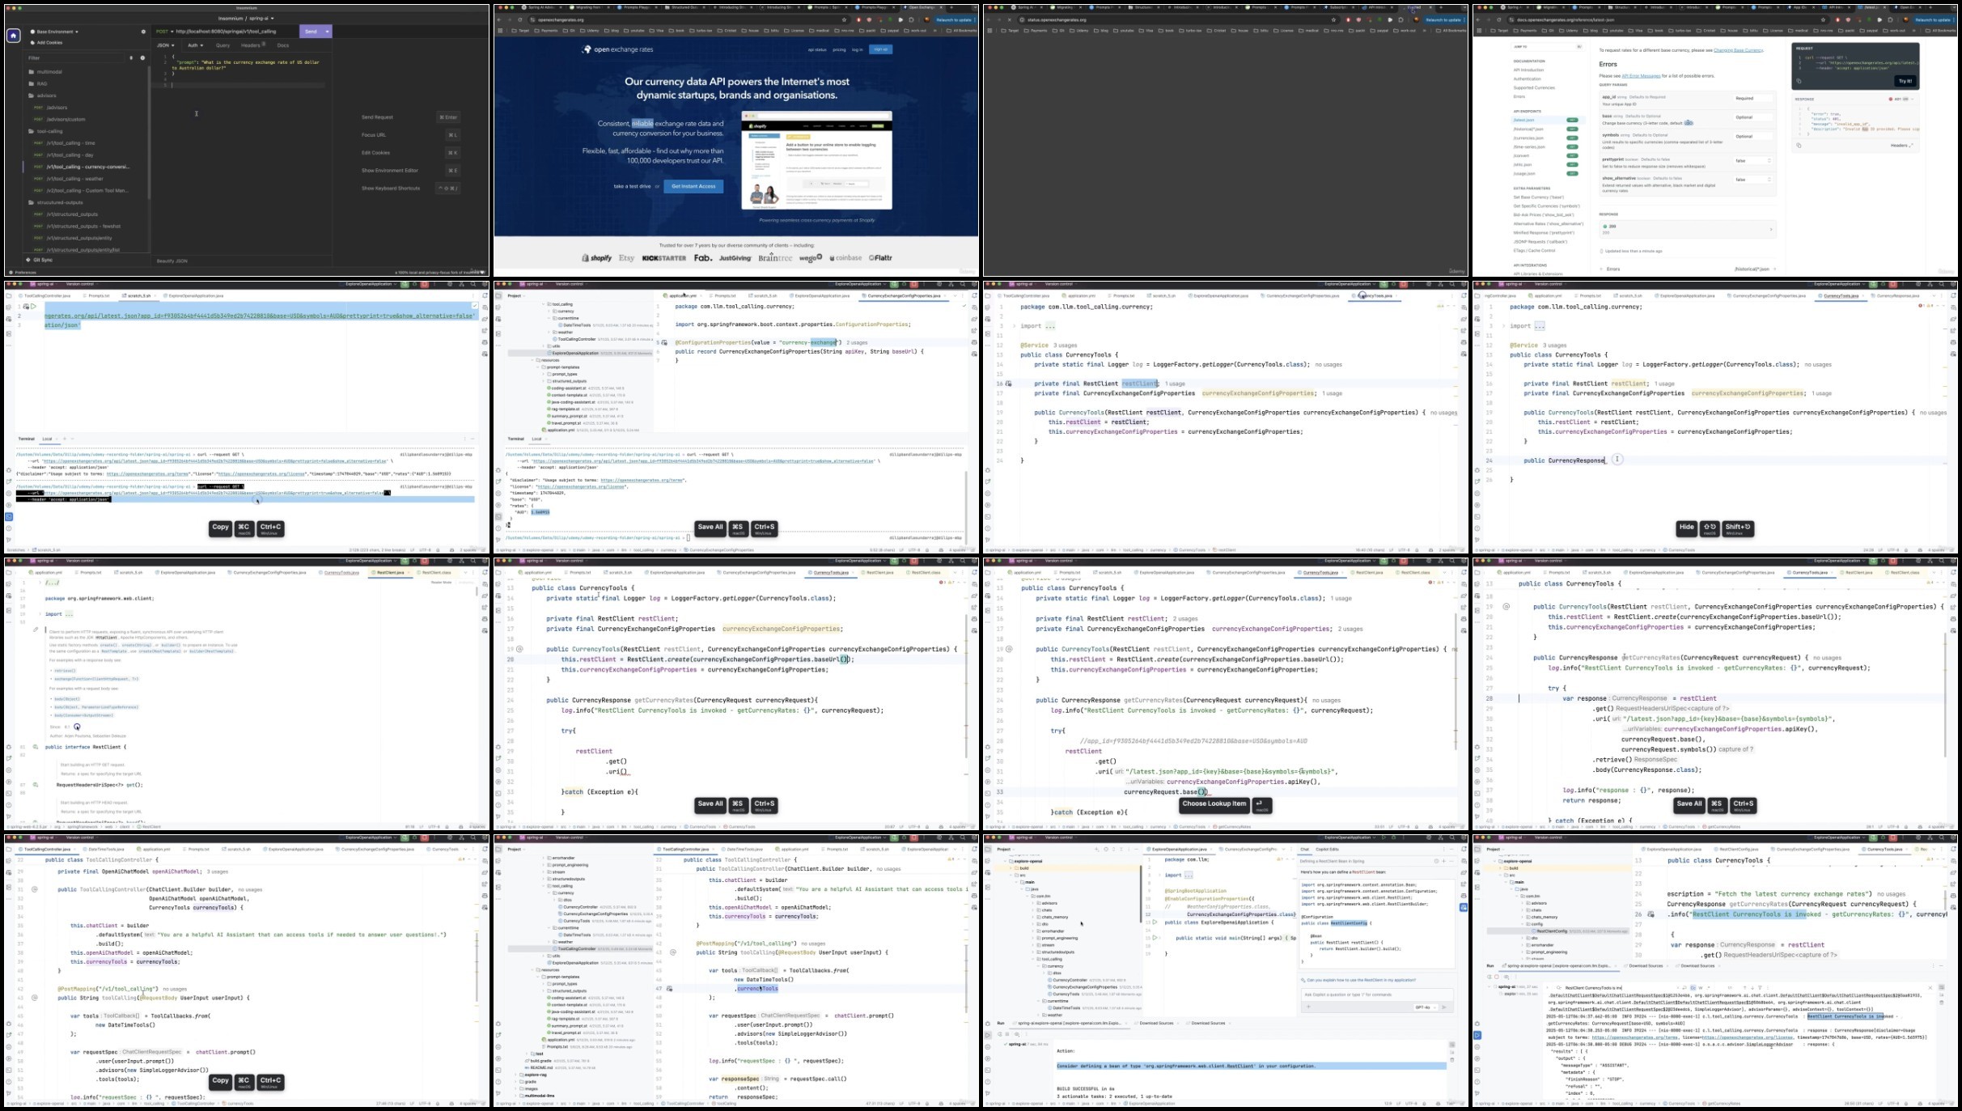
Task: Click the Try It! button on docs page
Action: [1905, 81]
